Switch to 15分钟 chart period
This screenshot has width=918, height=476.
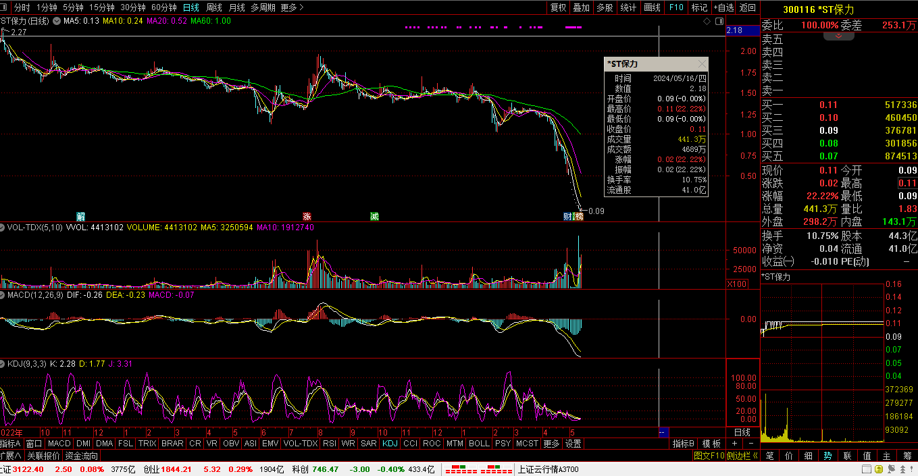pyautogui.click(x=102, y=7)
